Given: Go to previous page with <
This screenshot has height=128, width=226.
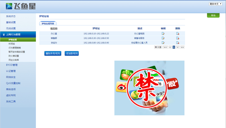Looking at the screenshot, I should pyautogui.click(x=170, y=47).
